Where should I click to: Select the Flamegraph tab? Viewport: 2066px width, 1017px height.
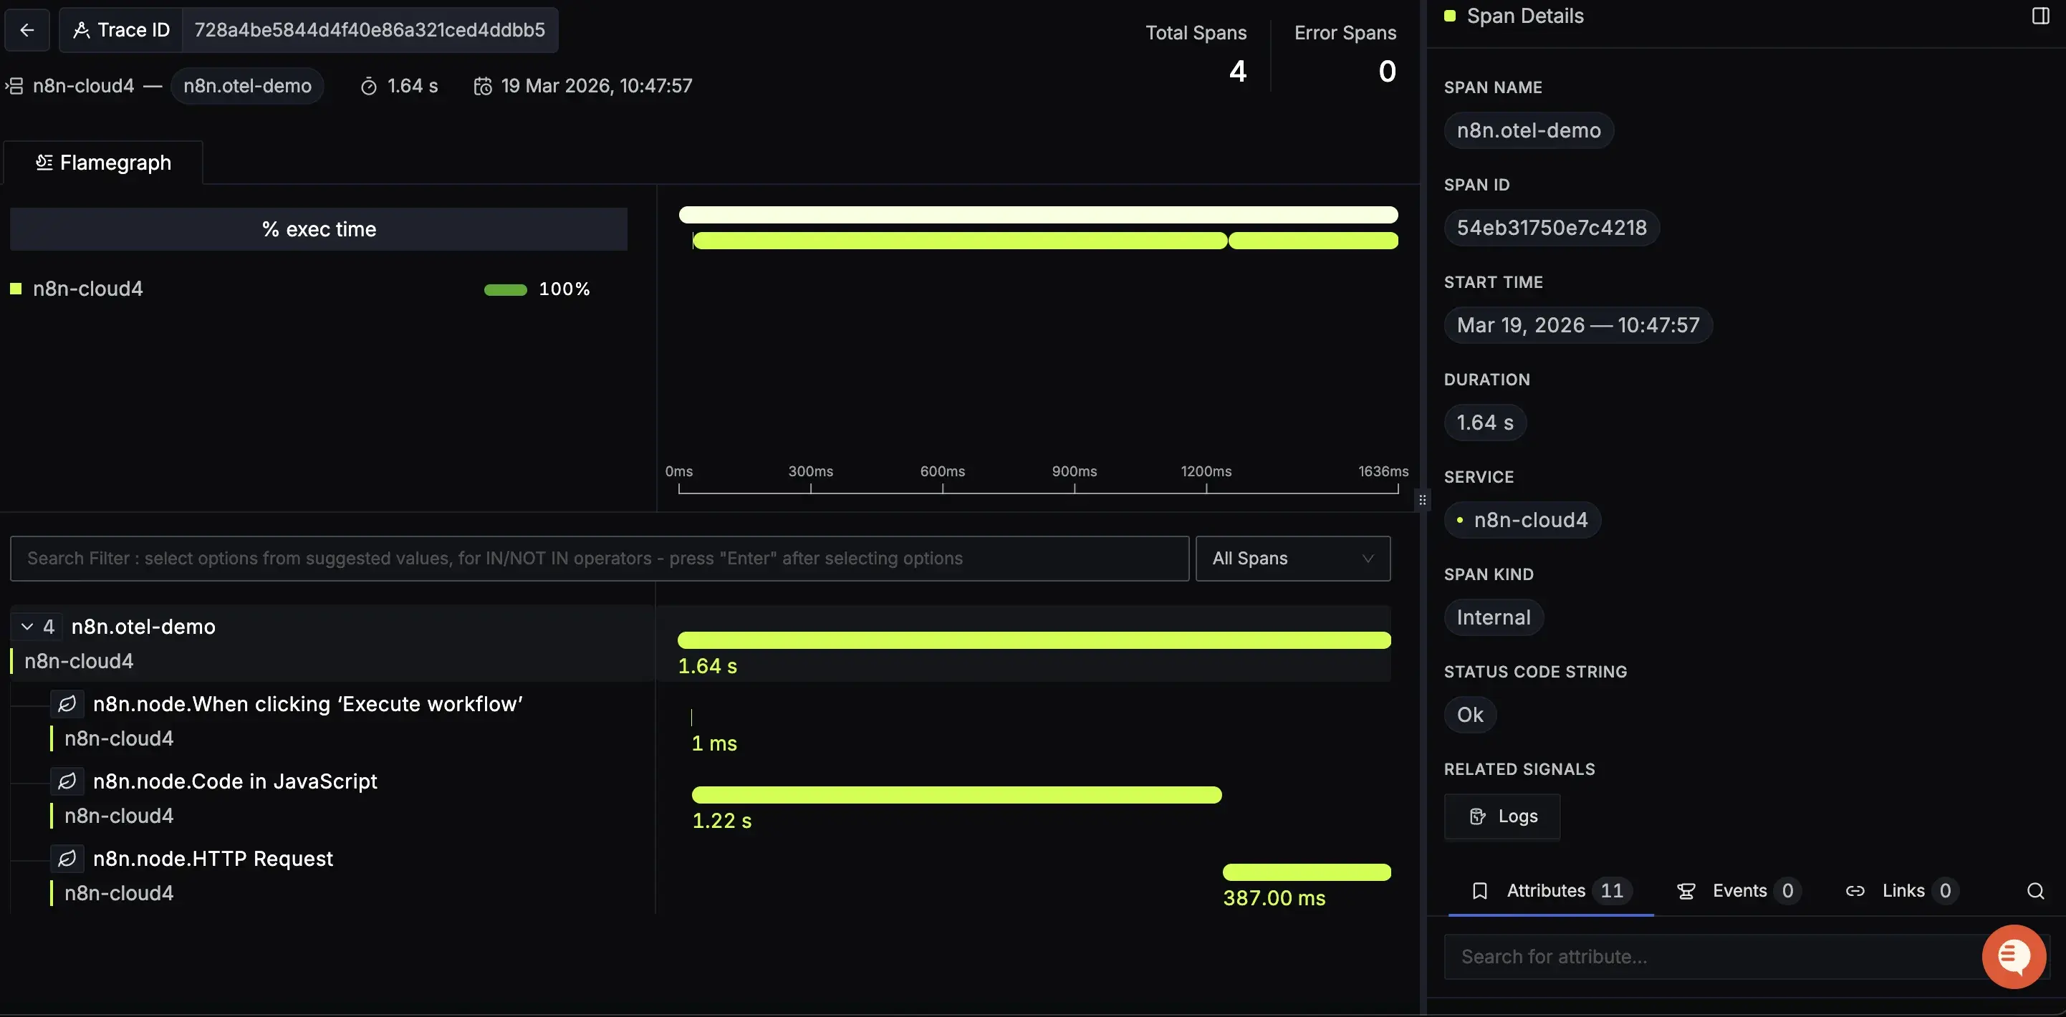103,163
